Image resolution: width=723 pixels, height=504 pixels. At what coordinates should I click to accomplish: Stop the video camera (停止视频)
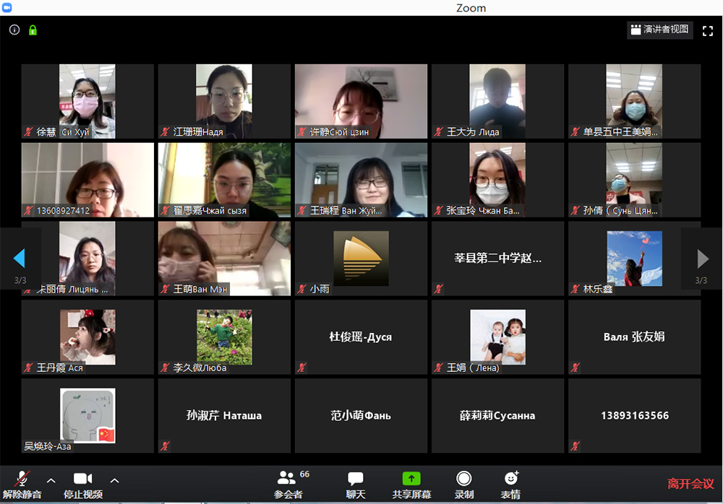click(82, 484)
